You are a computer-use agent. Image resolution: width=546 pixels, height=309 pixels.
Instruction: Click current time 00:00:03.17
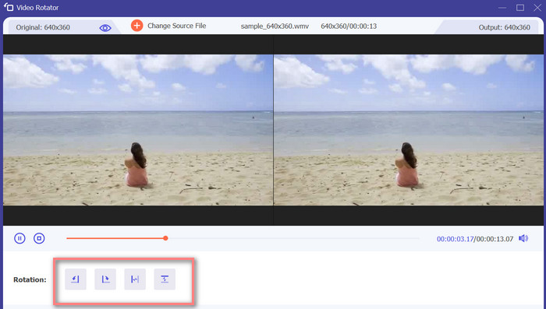click(x=455, y=239)
